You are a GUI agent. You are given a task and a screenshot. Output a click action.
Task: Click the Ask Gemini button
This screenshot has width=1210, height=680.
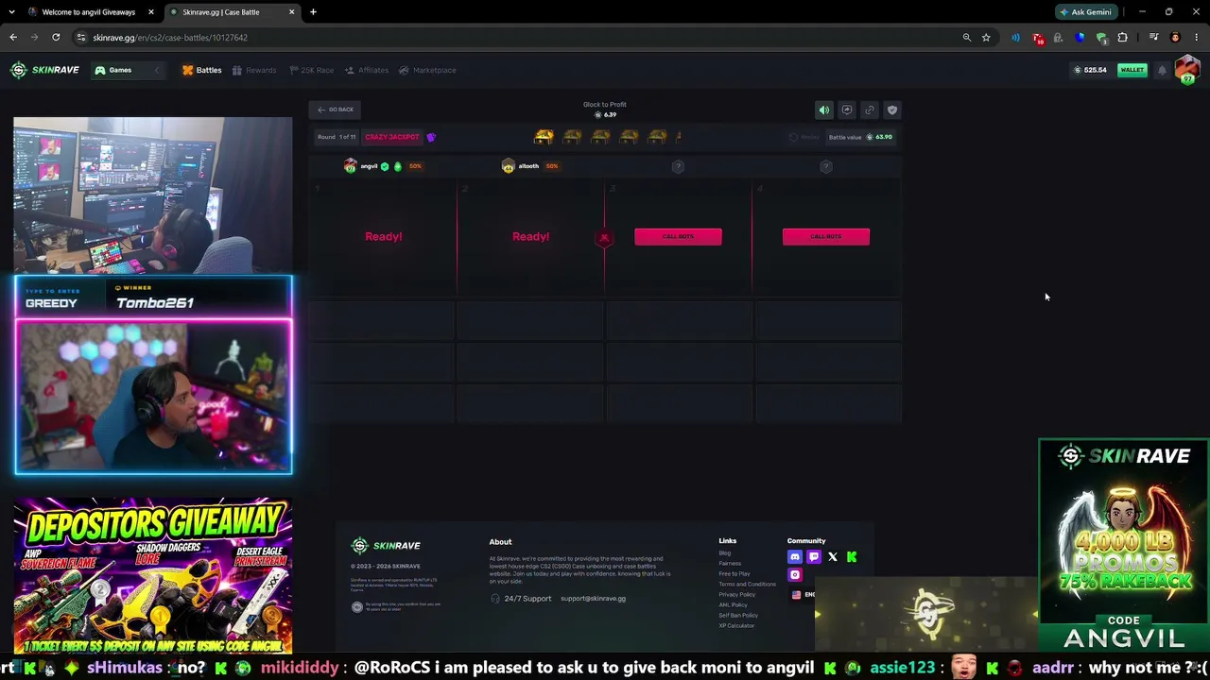click(1085, 12)
